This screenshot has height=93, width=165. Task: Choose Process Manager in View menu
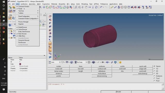[x=23, y=22]
